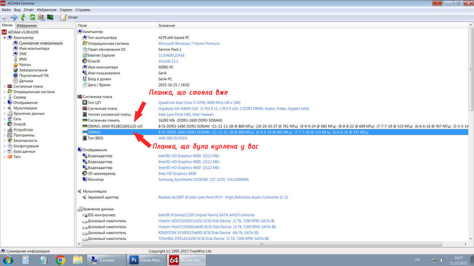The width and height of the screenshot is (474, 266).
Task: Open the Датчики sensors item
Action: click(x=26, y=81)
